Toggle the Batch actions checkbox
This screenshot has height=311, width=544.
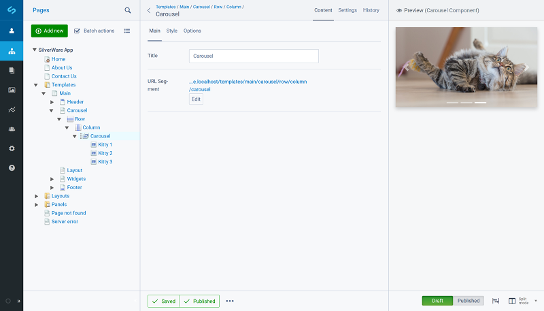(78, 31)
